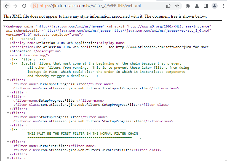227x161 pixels.
Task: Share this page via share icon
Action: pos(168,6)
